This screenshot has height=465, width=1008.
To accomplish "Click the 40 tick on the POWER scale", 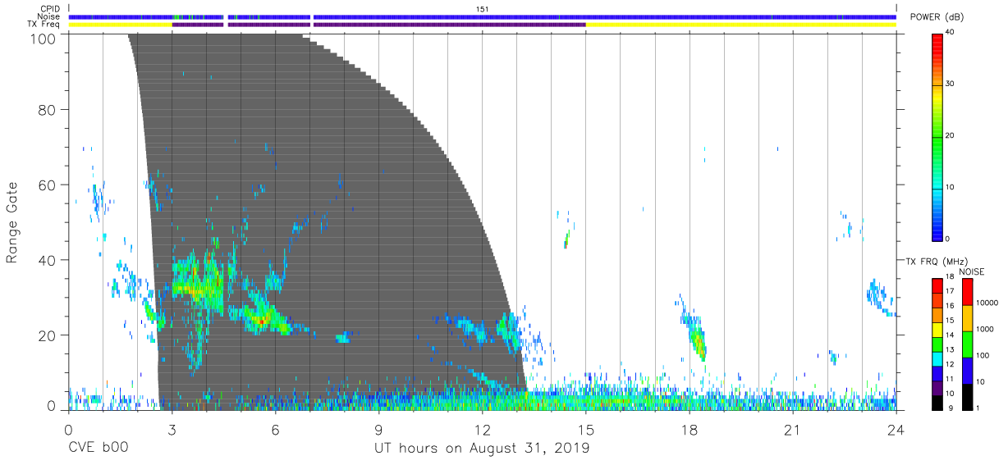I will (951, 33).
